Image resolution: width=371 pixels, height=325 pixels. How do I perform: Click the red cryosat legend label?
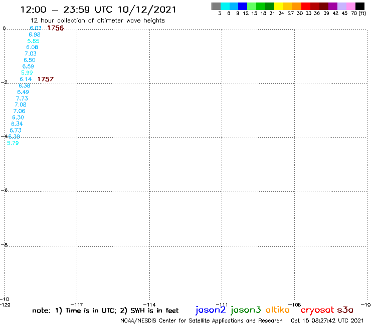pyautogui.click(x=317, y=310)
